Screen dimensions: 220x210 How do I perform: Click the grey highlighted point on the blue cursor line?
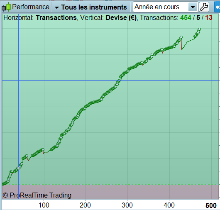point(18,168)
